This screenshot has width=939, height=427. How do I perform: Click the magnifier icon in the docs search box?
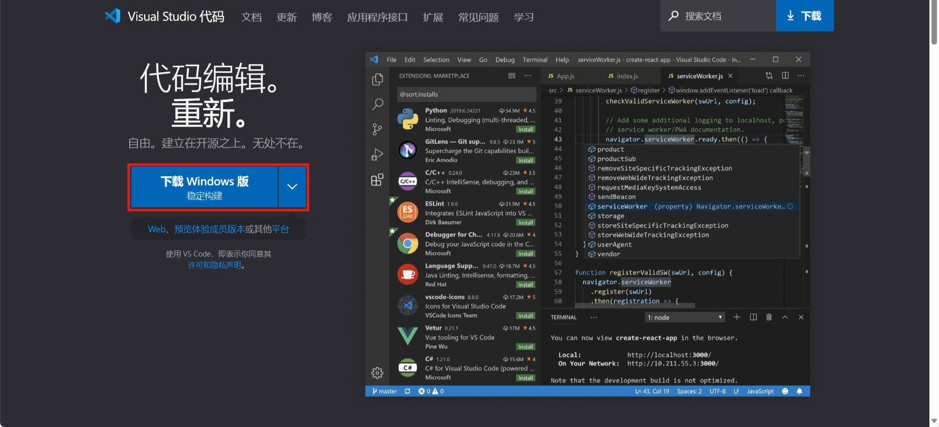673,16
